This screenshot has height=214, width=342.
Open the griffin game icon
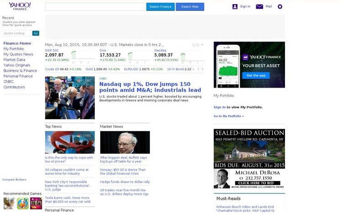click(x=9, y=204)
